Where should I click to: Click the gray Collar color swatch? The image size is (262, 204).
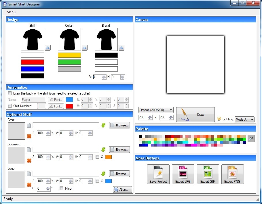(x=69, y=69)
